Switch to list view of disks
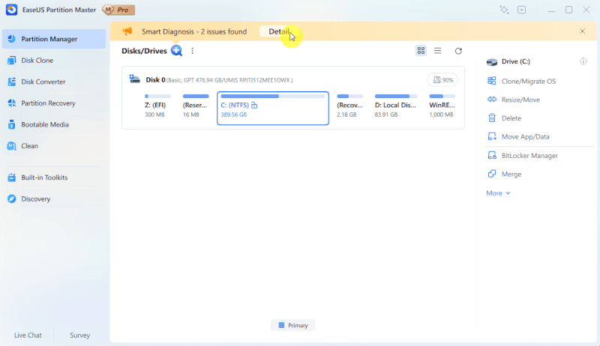This screenshot has width=600, height=346. [x=437, y=50]
